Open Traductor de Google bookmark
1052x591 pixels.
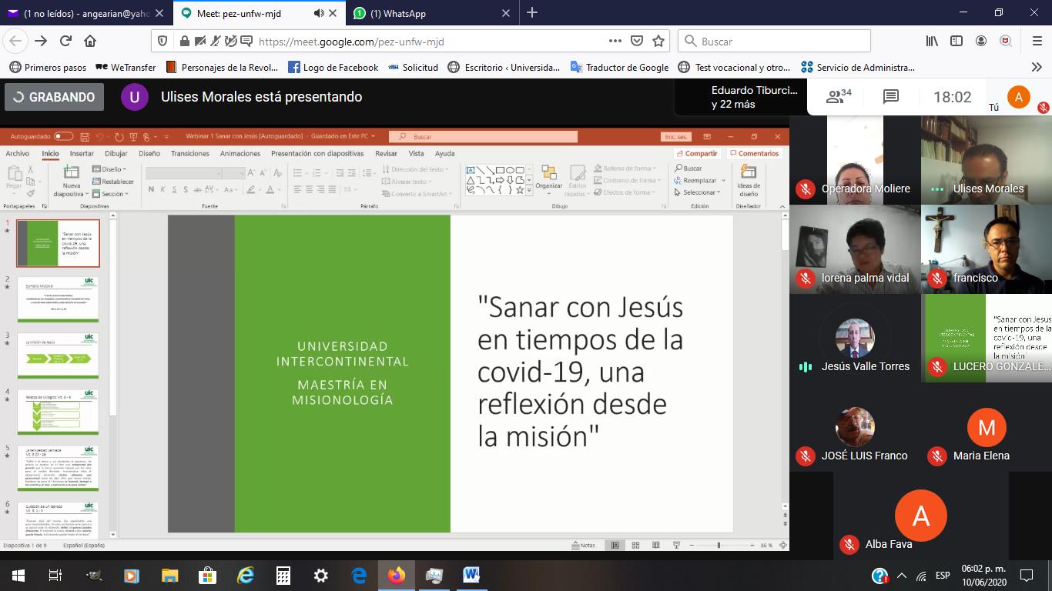pos(620,67)
